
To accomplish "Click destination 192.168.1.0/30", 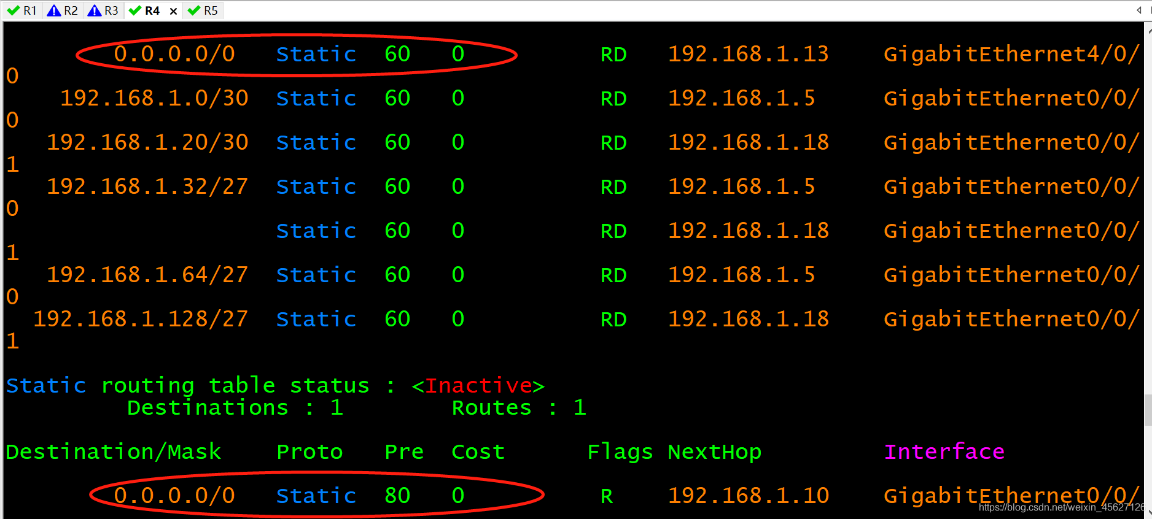I will click(x=154, y=98).
